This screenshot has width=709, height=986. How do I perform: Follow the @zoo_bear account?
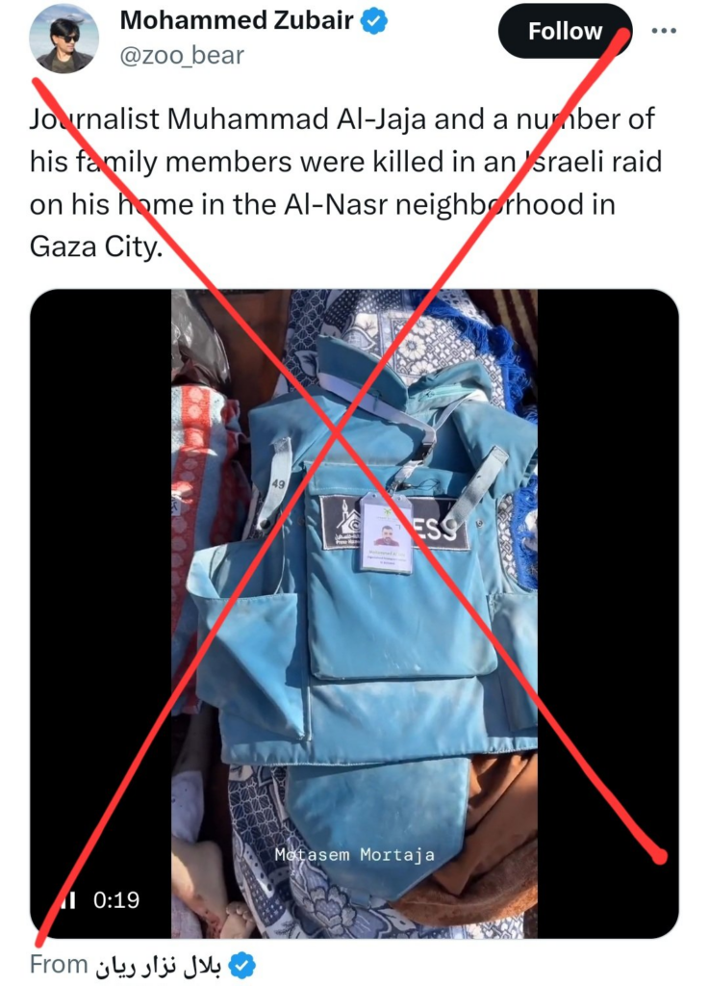coord(565,31)
